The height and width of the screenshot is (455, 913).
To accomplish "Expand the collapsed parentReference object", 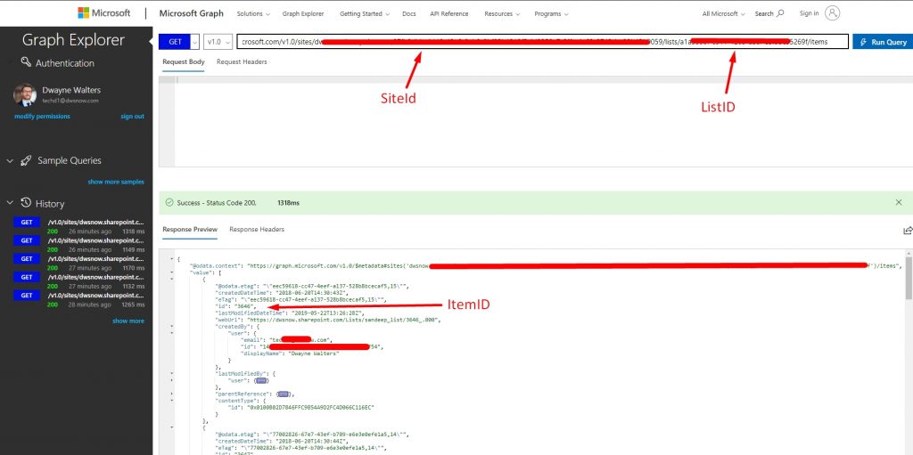I will tap(284, 394).
